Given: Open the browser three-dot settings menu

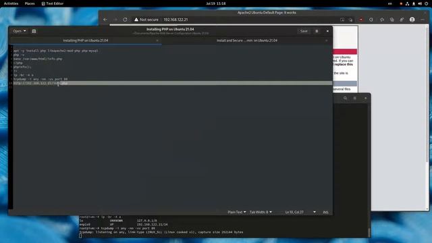Looking at the screenshot, I should (423, 20).
